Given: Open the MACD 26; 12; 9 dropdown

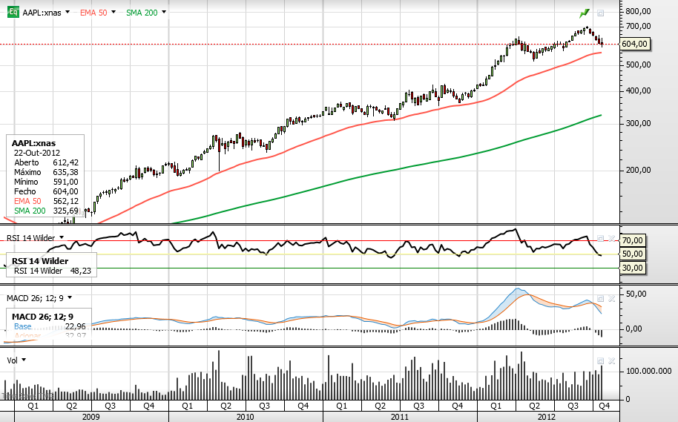Looking at the screenshot, I should [x=70, y=298].
